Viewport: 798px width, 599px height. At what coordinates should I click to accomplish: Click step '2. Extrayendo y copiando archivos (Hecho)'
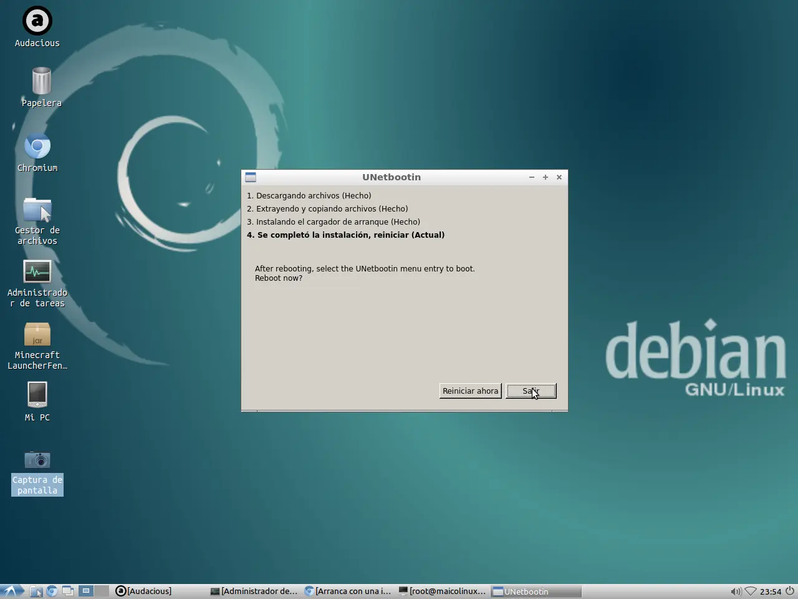(x=327, y=209)
